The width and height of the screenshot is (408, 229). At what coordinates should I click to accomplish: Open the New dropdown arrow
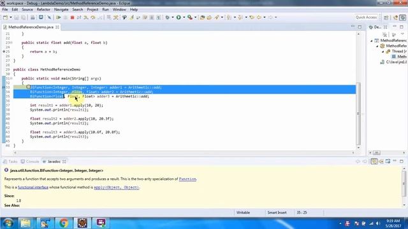coord(11,17)
